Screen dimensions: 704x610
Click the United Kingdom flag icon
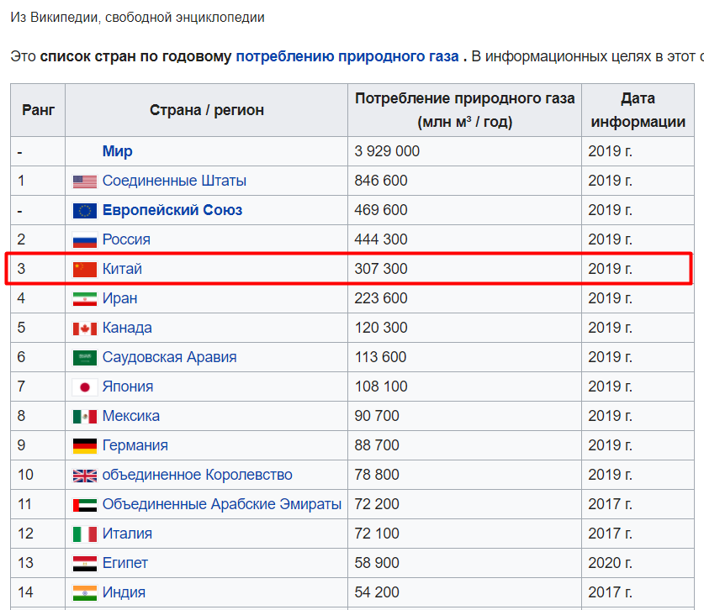tap(85, 476)
